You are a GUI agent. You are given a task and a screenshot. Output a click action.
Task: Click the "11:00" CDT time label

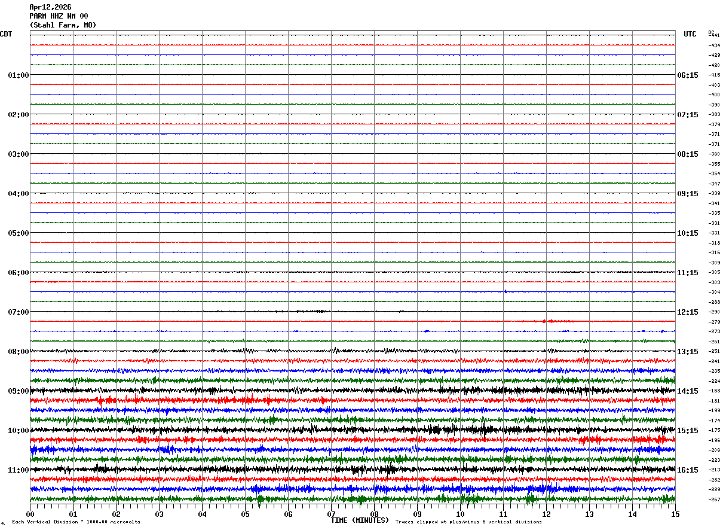(x=19, y=470)
